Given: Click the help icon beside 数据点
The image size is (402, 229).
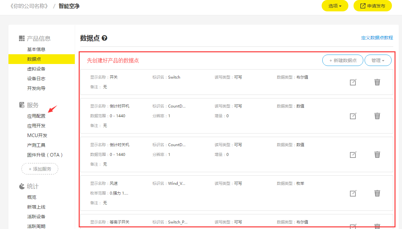Looking at the screenshot, I should click(104, 38).
